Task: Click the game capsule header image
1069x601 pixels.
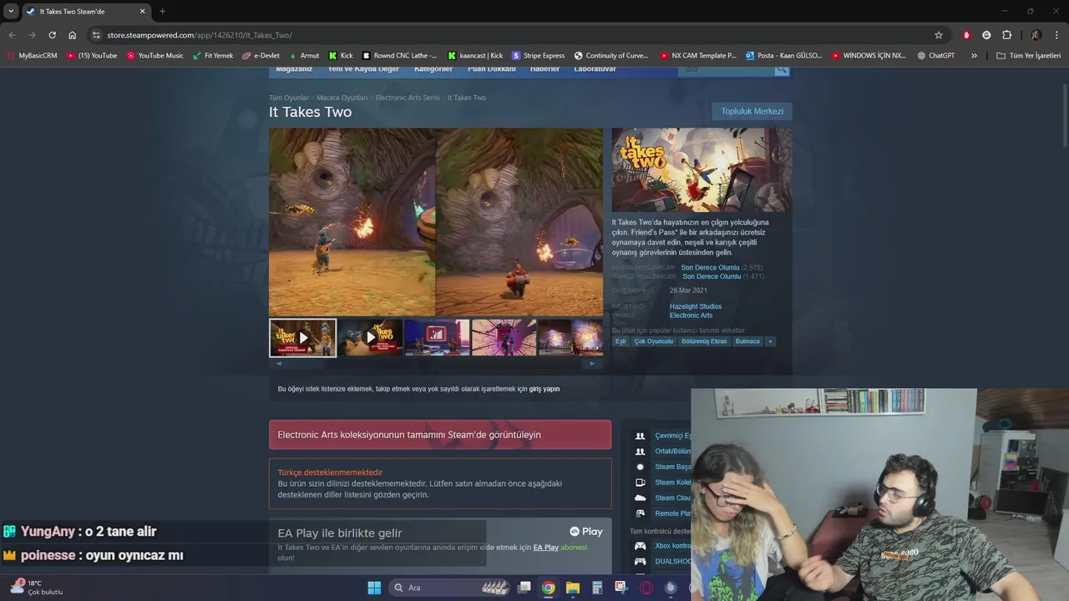Action: 702,169
